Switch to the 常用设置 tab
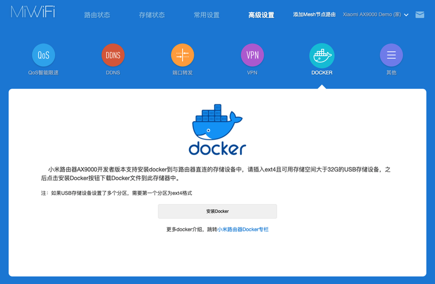 (206, 15)
